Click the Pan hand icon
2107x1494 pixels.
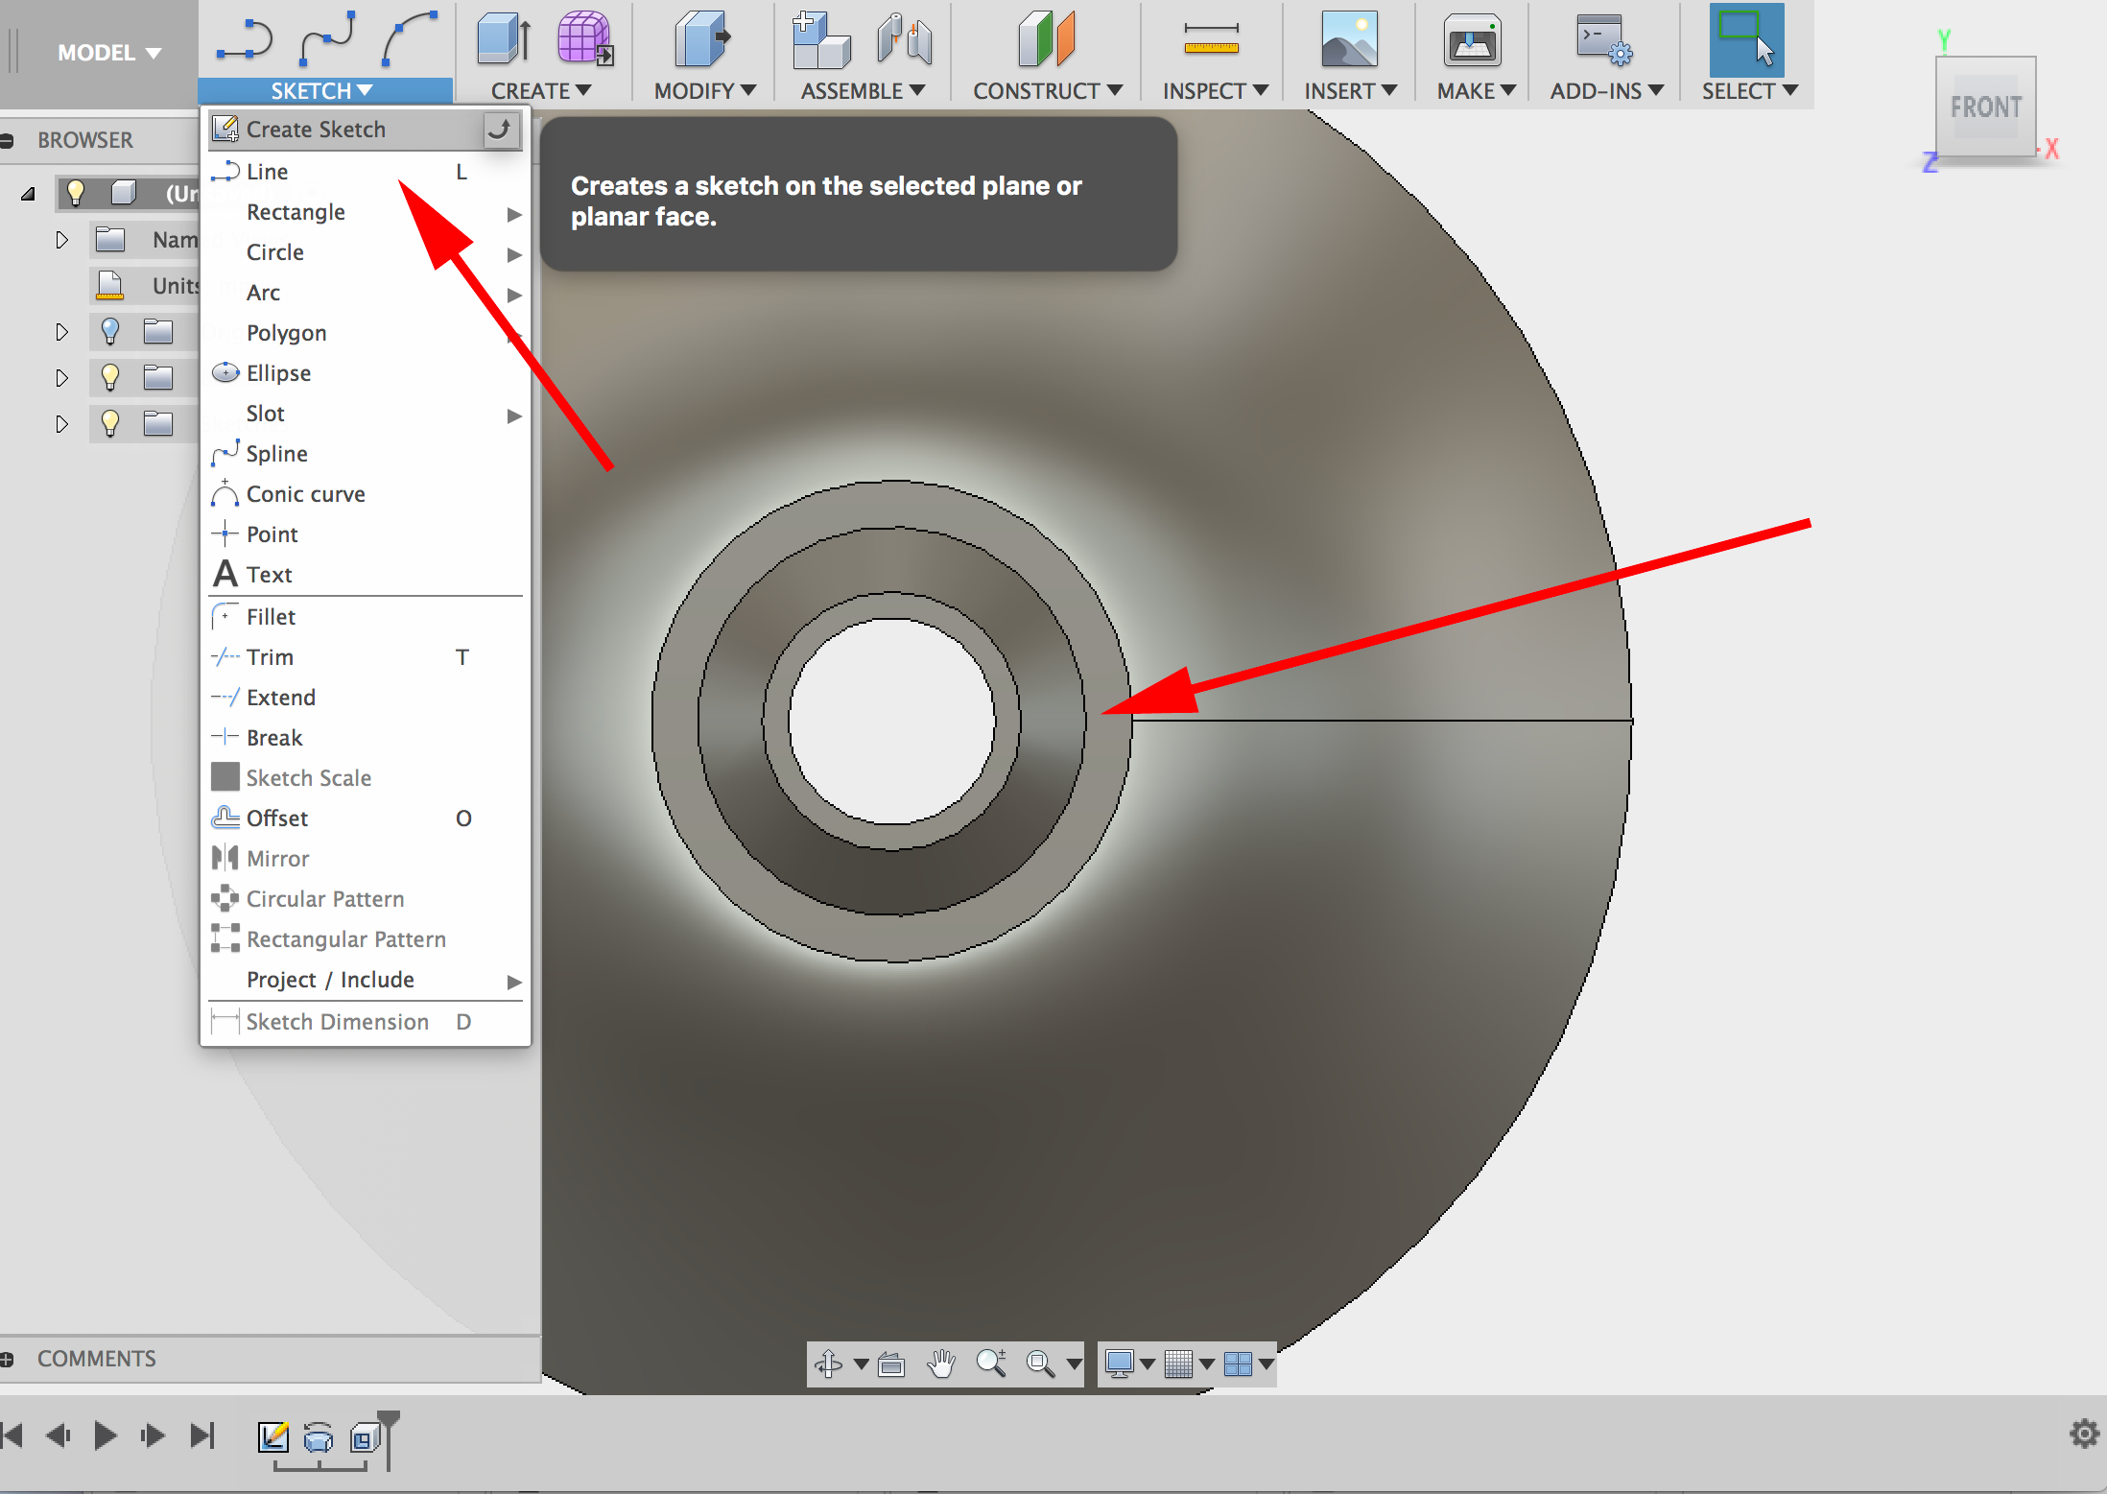[x=941, y=1364]
